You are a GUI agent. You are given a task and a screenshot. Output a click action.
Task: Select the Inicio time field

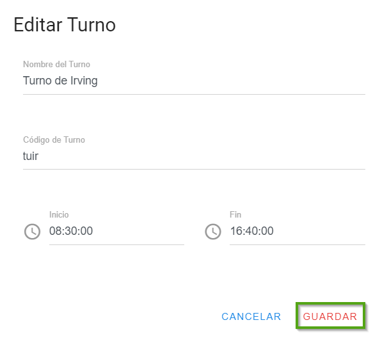(116, 231)
